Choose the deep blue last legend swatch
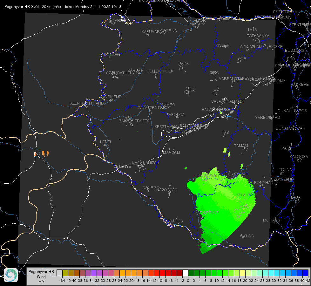 coord(306,273)
